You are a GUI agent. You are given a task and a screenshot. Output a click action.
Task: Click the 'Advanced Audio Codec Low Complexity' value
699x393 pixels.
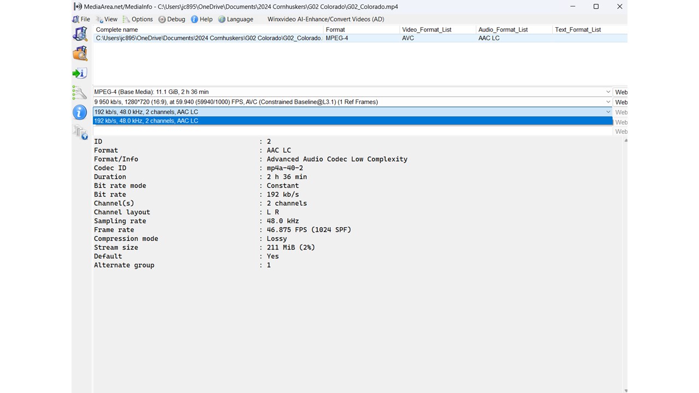coord(337,159)
